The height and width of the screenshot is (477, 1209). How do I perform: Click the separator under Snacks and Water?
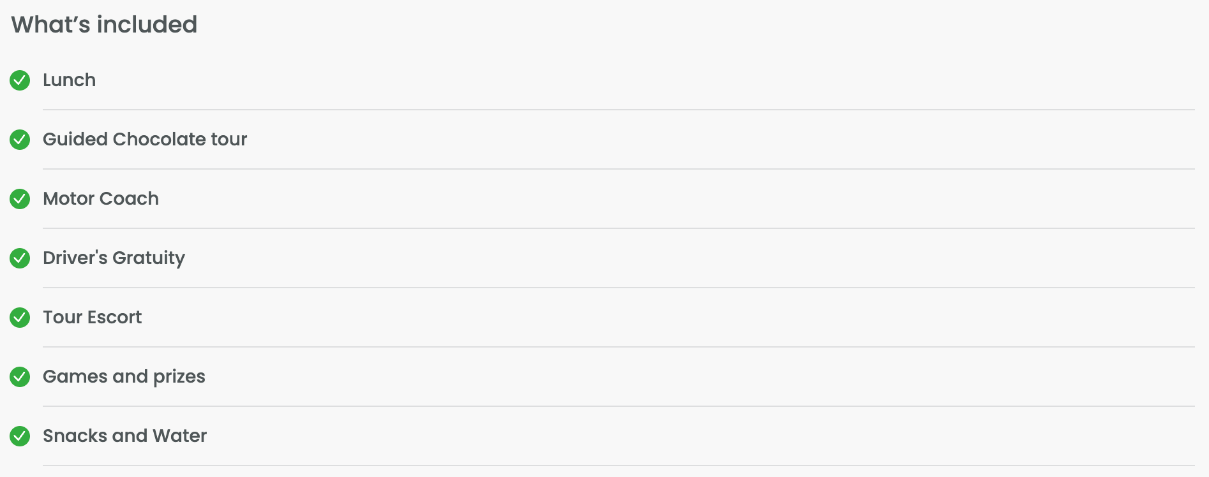click(x=618, y=466)
